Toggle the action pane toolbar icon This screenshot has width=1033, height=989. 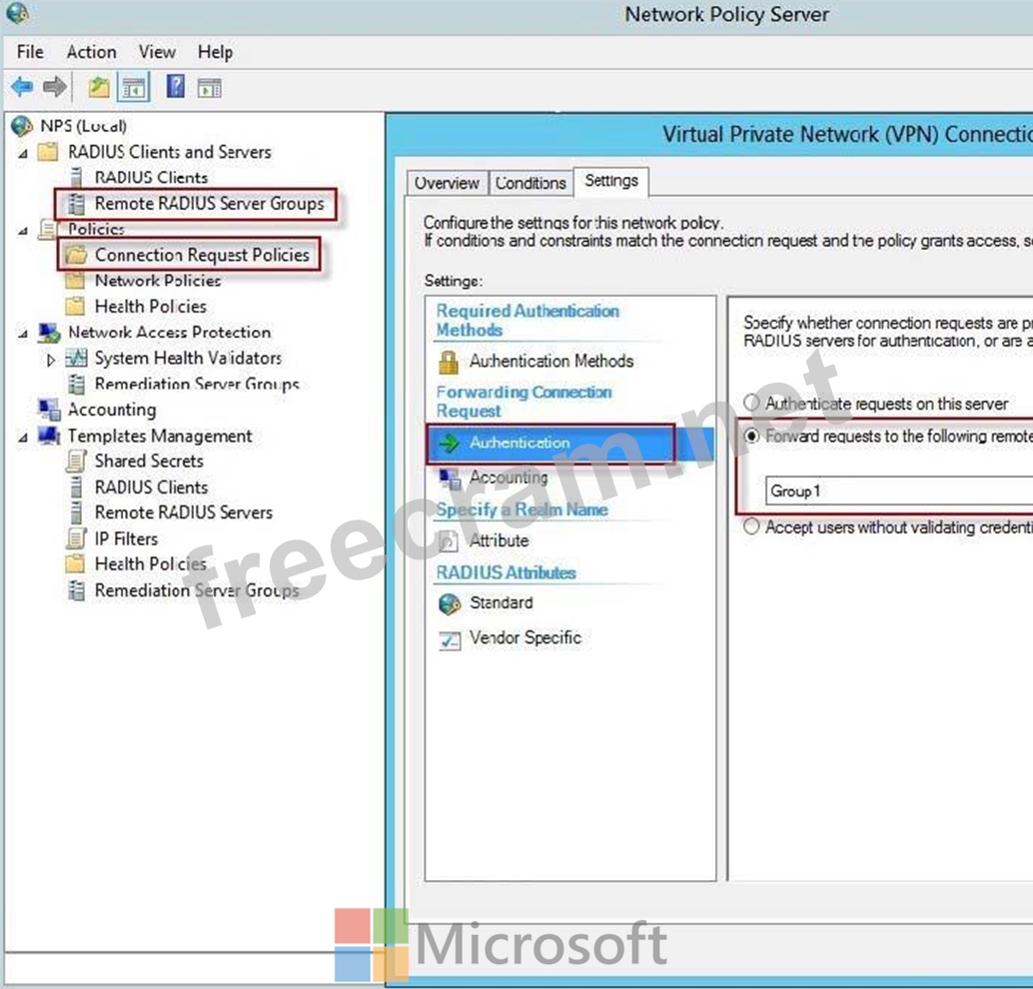pos(210,88)
